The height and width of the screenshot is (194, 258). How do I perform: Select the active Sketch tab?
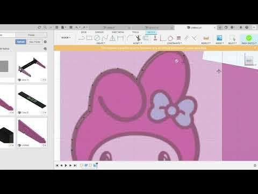pos(151,32)
